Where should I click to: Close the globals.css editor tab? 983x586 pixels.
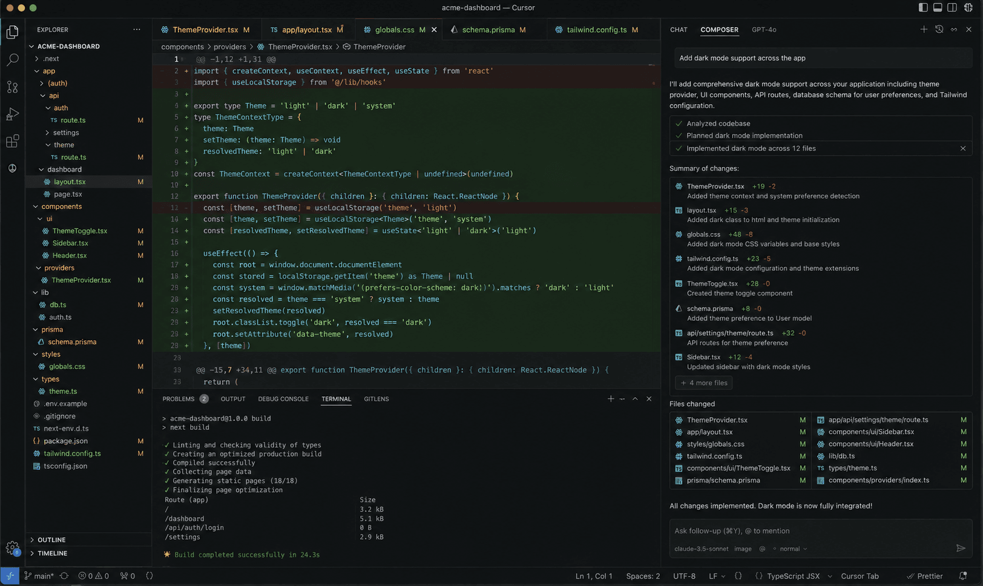click(x=434, y=30)
